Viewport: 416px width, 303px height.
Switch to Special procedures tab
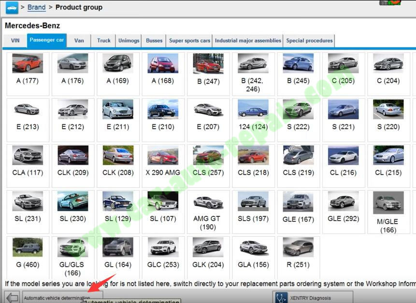[309, 41]
